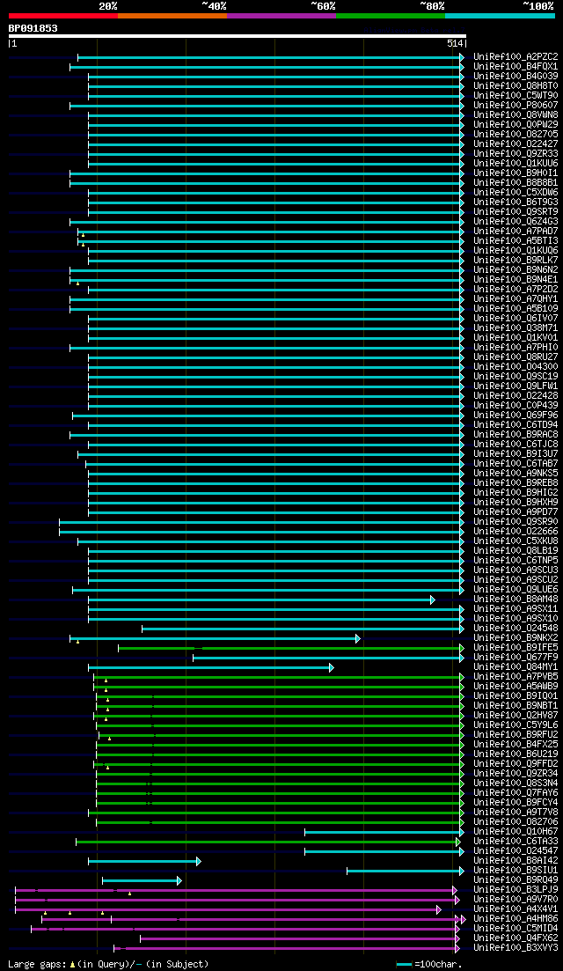Screen dimensions: 563x971
Task: Select the UniRef100_B3XVY3 label
Action: [516, 948]
